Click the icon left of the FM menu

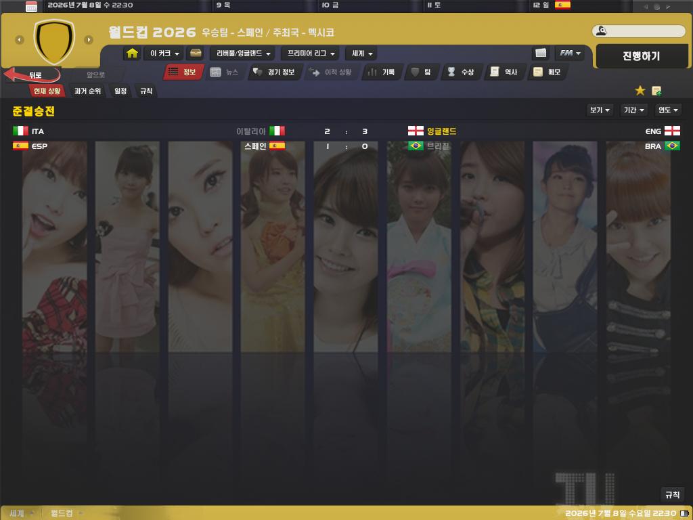click(x=541, y=53)
